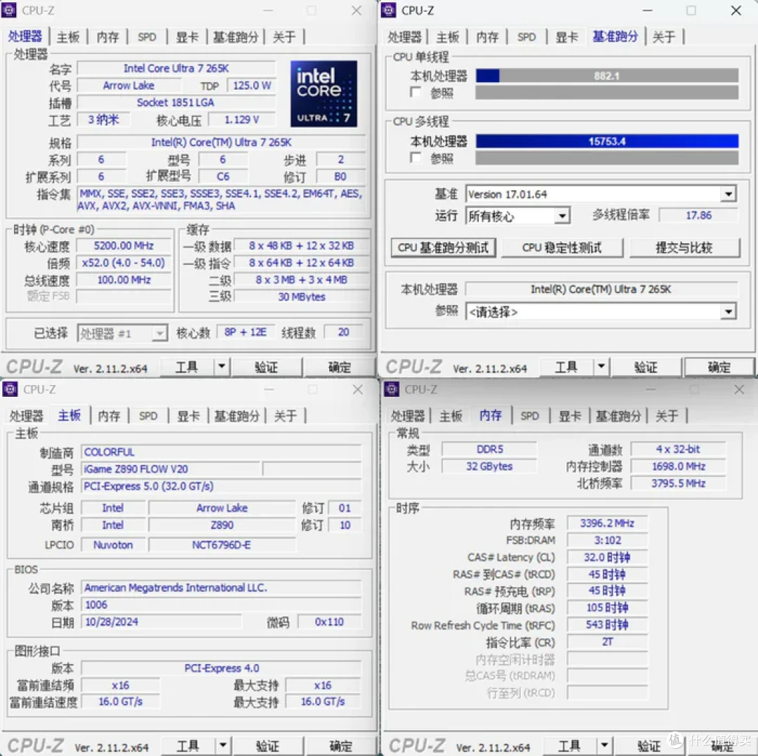Click 确定 in the benchmark window

tap(719, 367)
